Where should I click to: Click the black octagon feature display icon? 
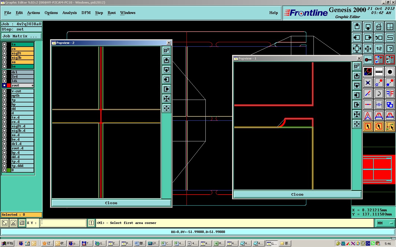[x=390, y=72]
